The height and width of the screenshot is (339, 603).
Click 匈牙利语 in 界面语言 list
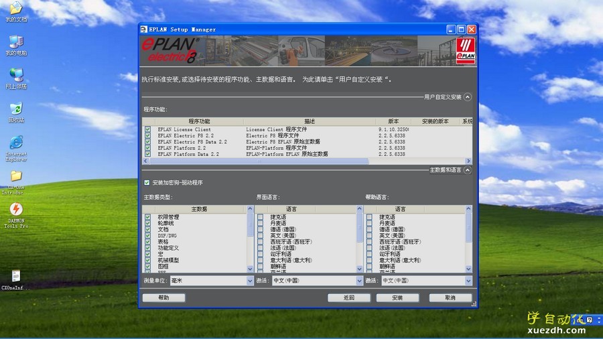pyautogui.click(x=281, y=254)
